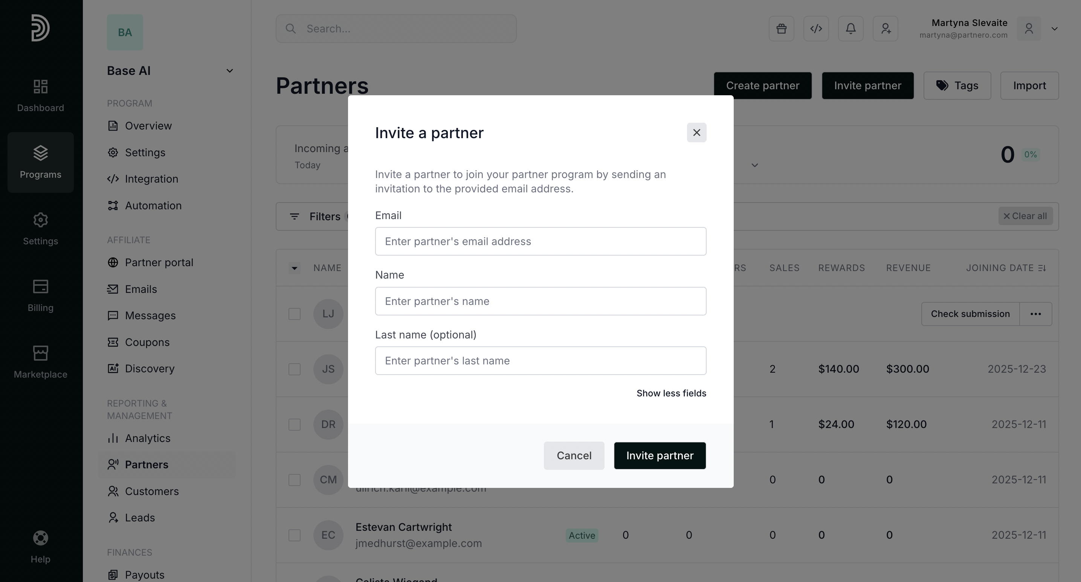Expand the Base AI program dropdown
The height and width of the screenshot is (582, 1081).
pyautogui.click(x=229, y=71)
